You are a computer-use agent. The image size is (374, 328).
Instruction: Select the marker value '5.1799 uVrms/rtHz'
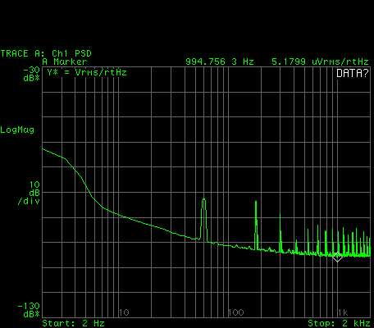tap(320, 61)
